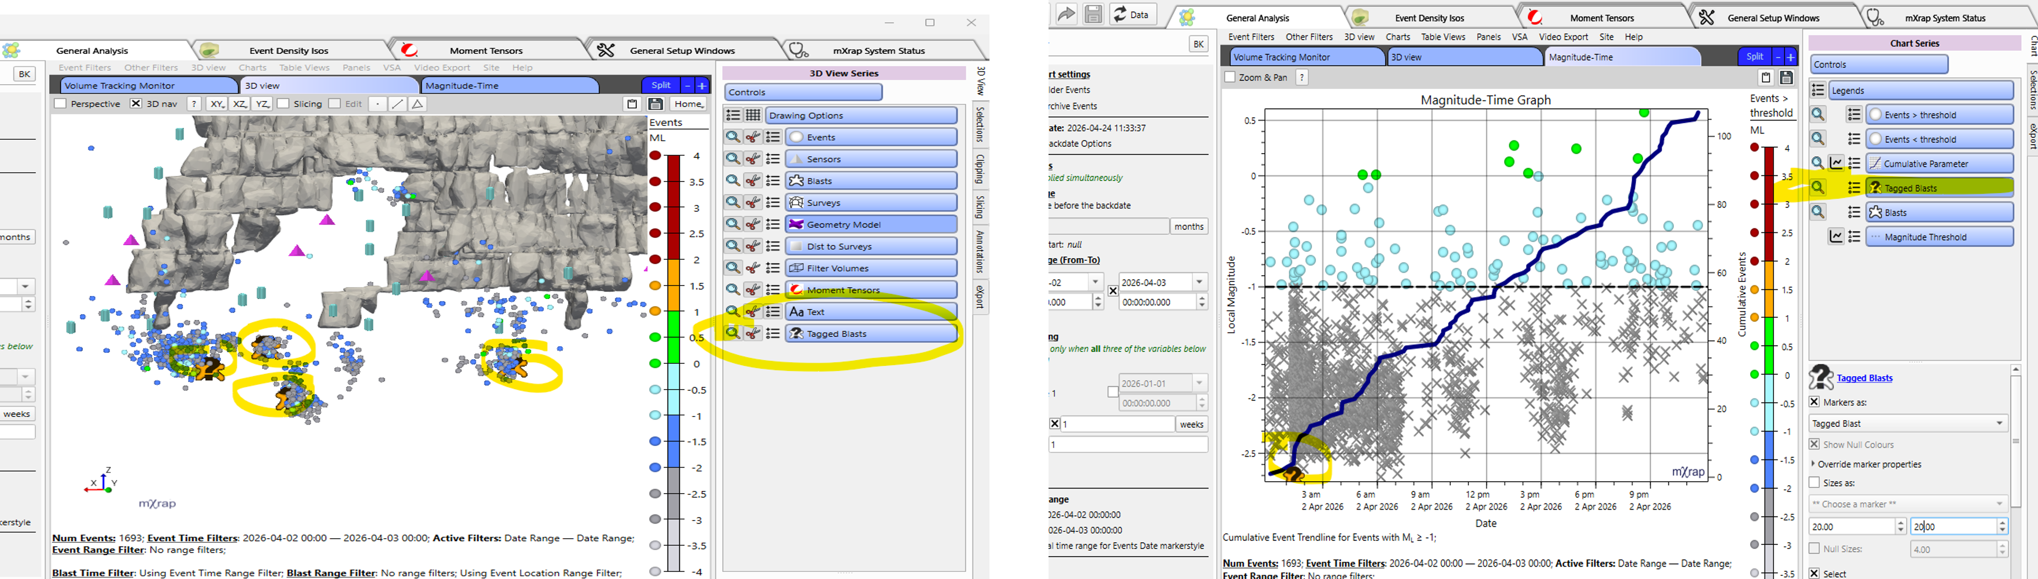Enable the Sizes as checkbox
The width and height of the screenshot is (2038, 579).
pos(1815,482)
